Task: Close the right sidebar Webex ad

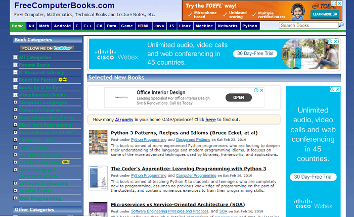Action: (338, 89)
